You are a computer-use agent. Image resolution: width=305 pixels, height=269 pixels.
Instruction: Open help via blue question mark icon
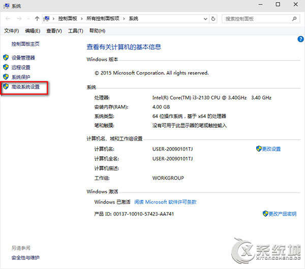300,39
